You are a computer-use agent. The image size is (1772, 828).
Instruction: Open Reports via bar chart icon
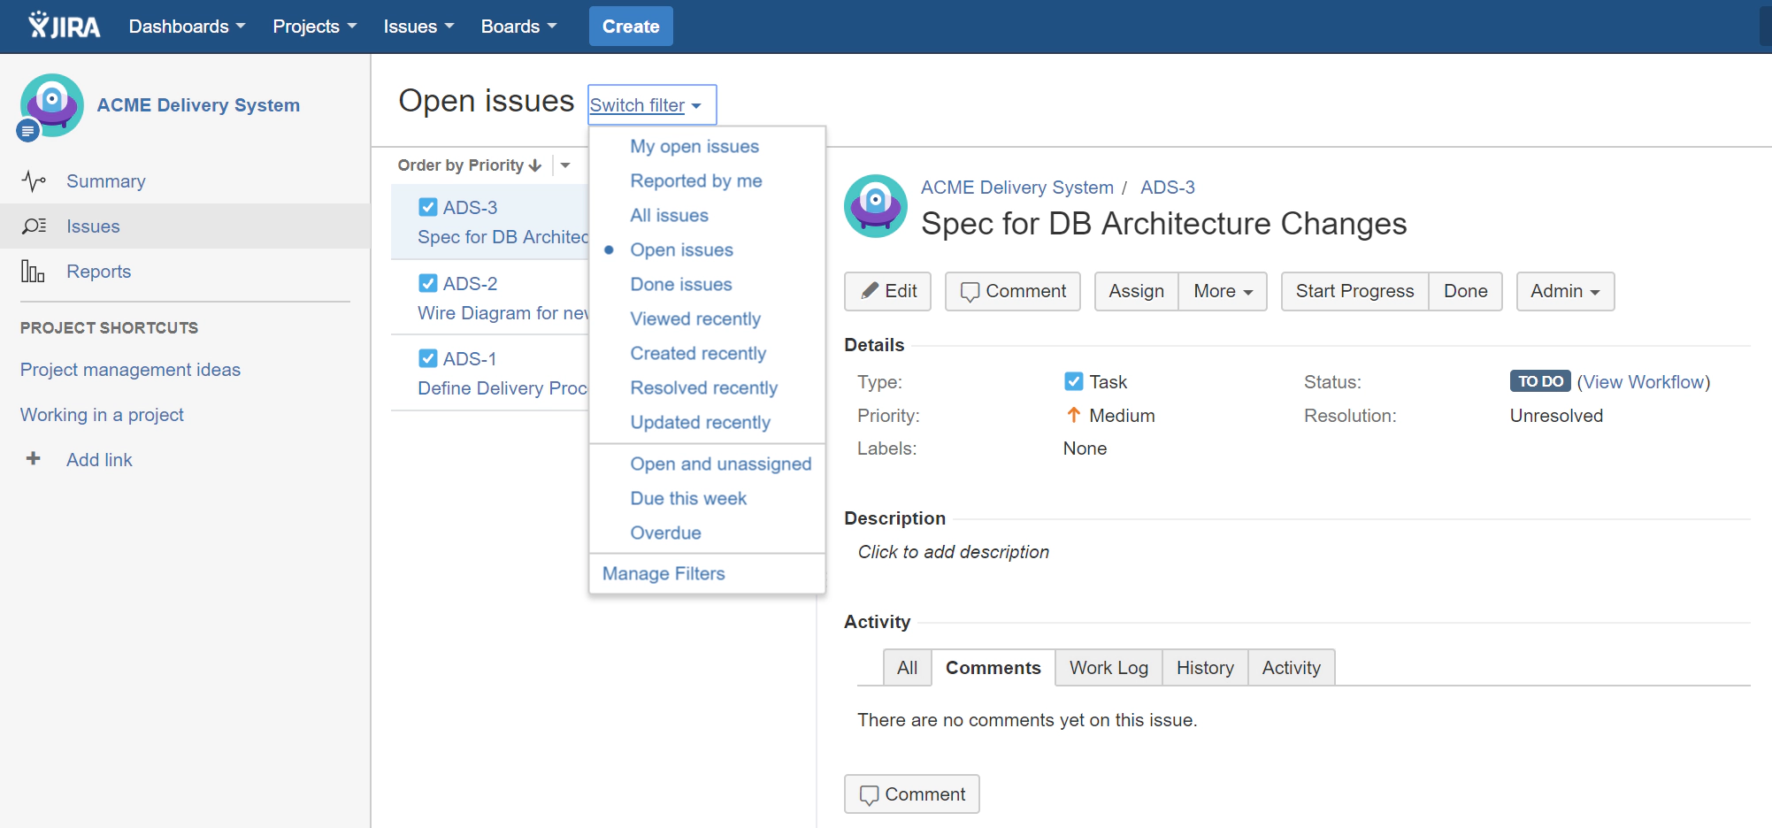pyautogui.click(x=32, y=271)
